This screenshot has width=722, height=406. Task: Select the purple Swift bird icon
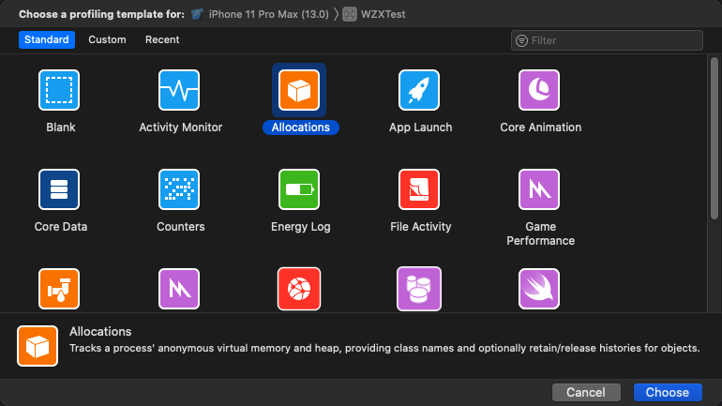(539, 289)
